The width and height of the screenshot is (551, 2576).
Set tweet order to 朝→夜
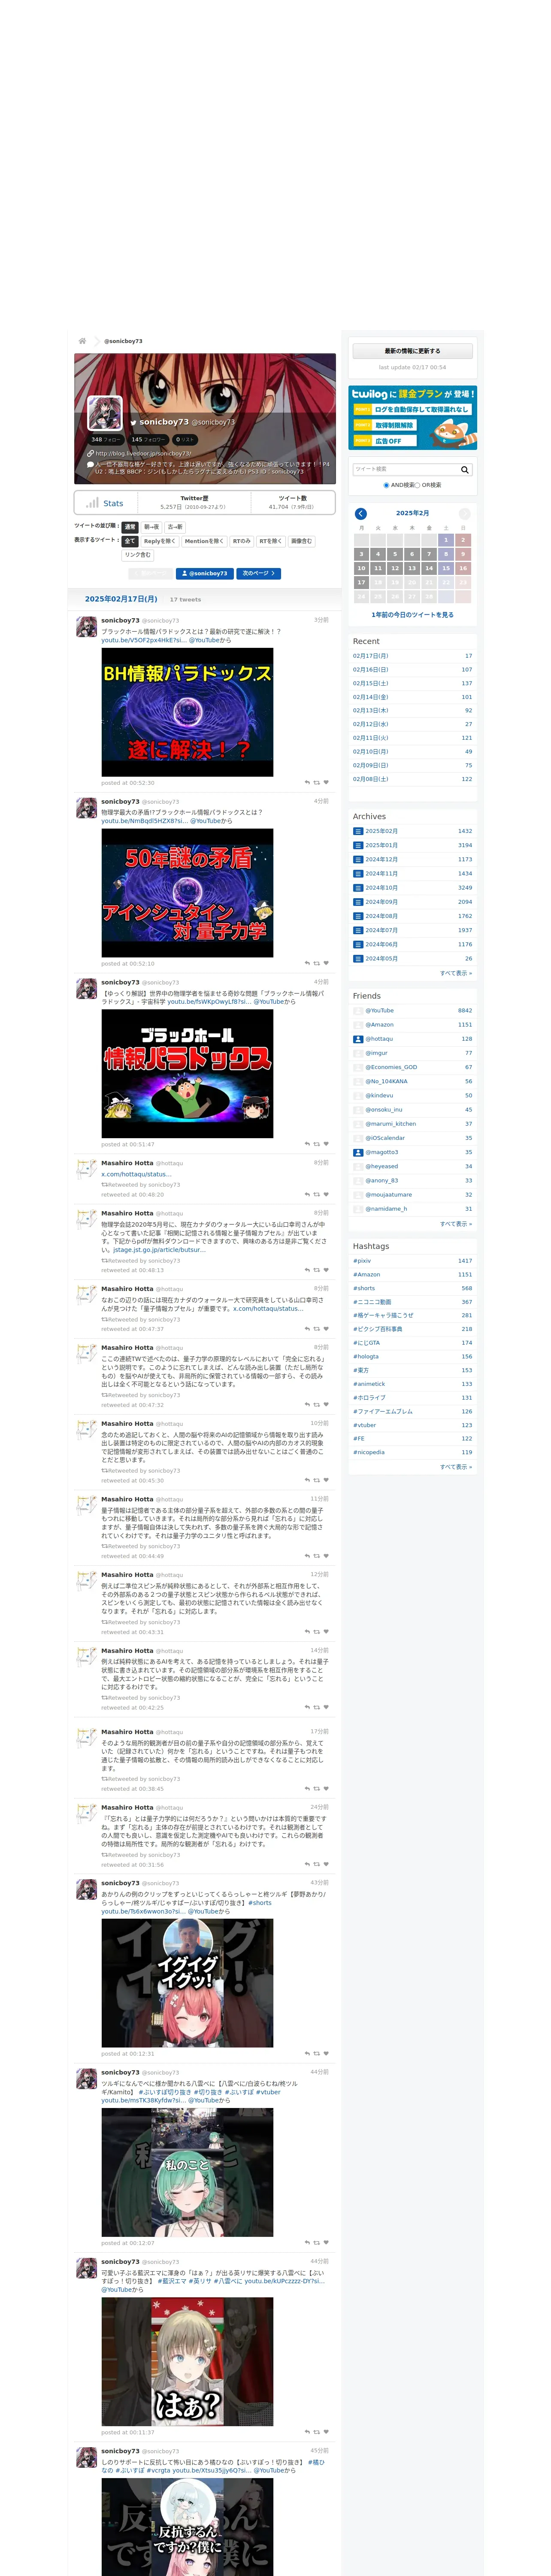151,526
